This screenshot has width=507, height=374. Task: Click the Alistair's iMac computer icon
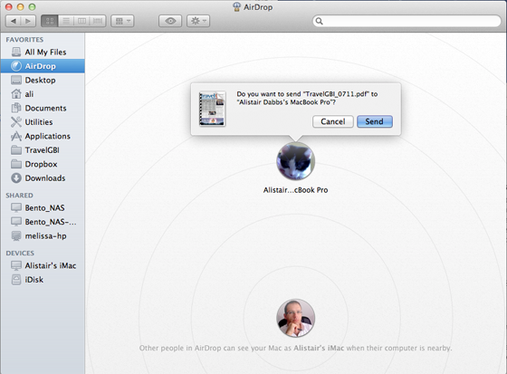click(x=16, y=265)
